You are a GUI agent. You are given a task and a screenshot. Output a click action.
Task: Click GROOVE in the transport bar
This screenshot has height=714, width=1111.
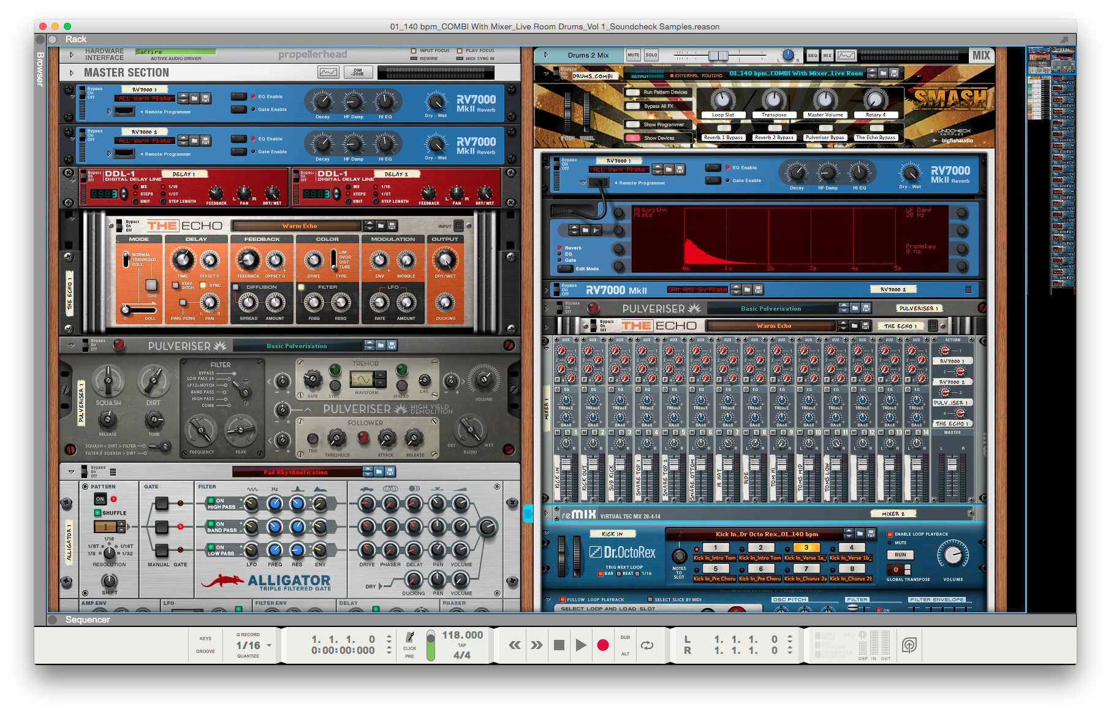pos(205,651)
